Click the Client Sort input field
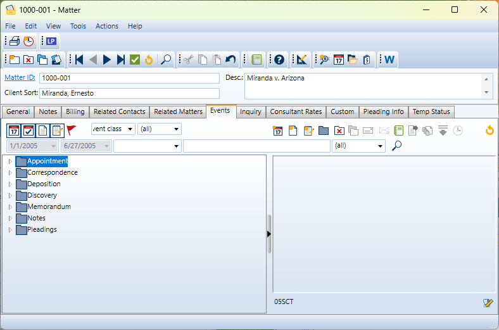Viewport: 499px width, 330px height. pyautogui.click(x=129, y=93)
